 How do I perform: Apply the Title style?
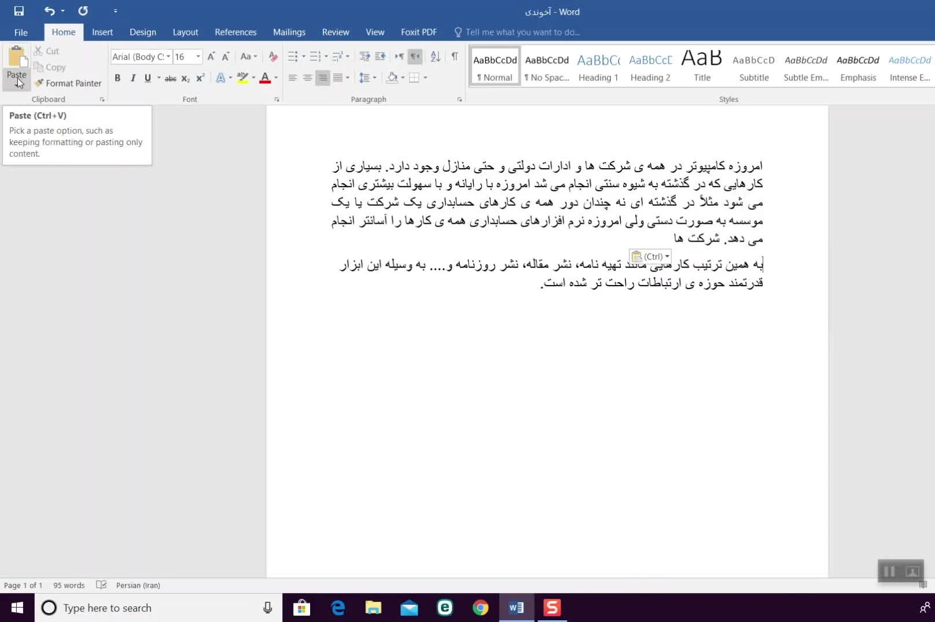click(x=702, y=67)
